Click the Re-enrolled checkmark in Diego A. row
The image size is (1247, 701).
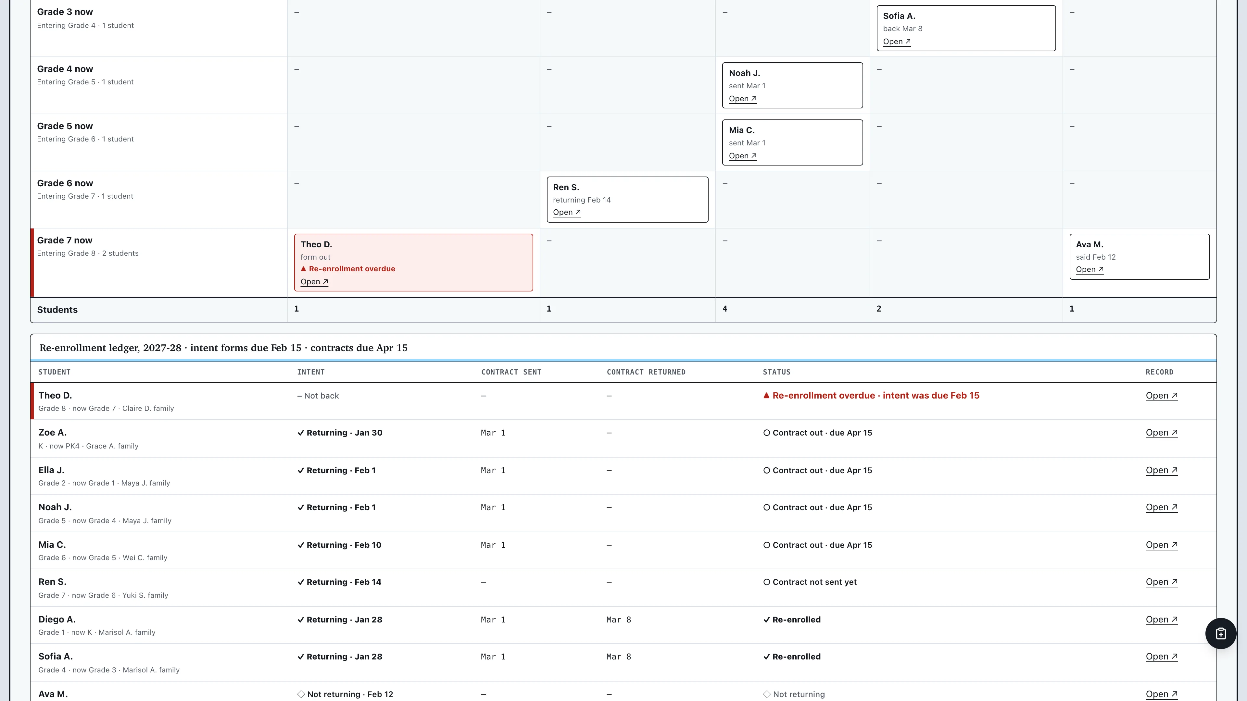(766, 620)
